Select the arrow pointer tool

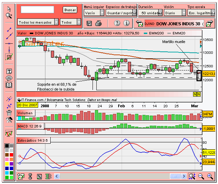(x=9, y=9)
